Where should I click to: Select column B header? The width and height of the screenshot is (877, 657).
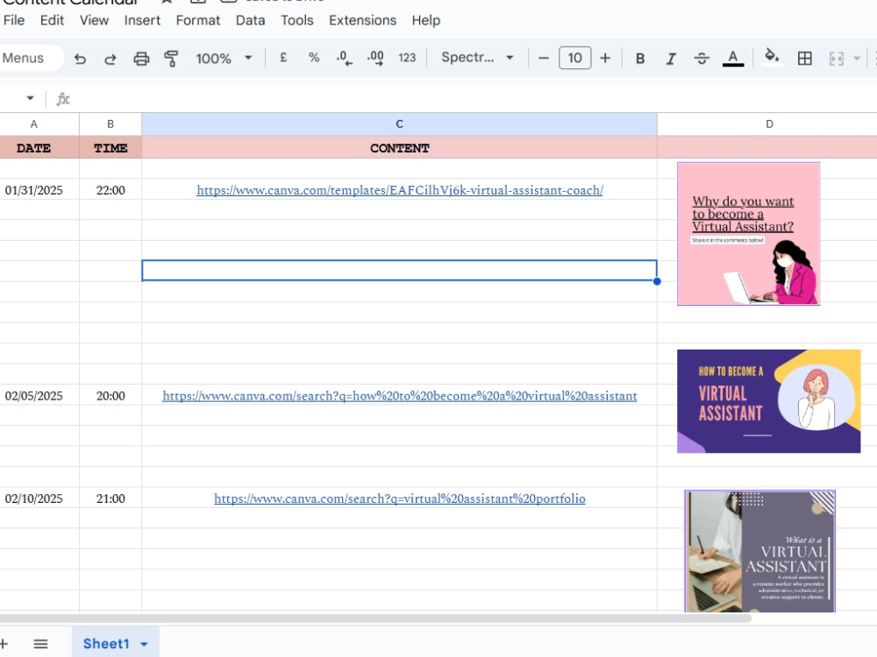[111, 124]
